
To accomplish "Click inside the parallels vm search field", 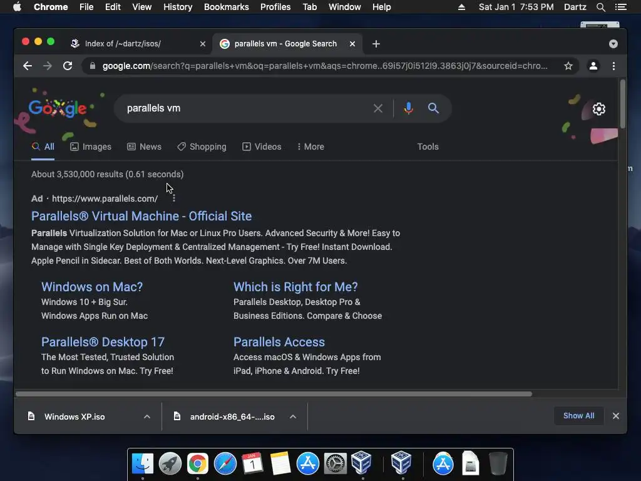I will 245,108.
